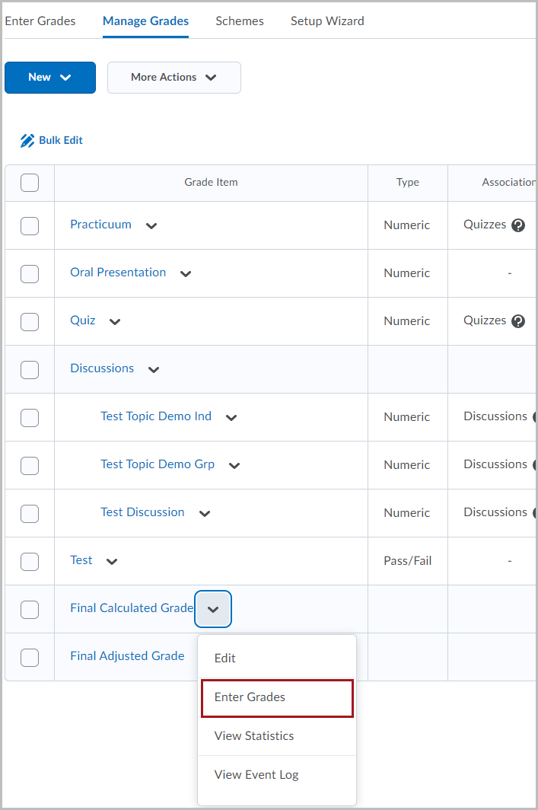
Task: Select the Final Adjusted Grade checkbox
Action: [x=30, y=658]
